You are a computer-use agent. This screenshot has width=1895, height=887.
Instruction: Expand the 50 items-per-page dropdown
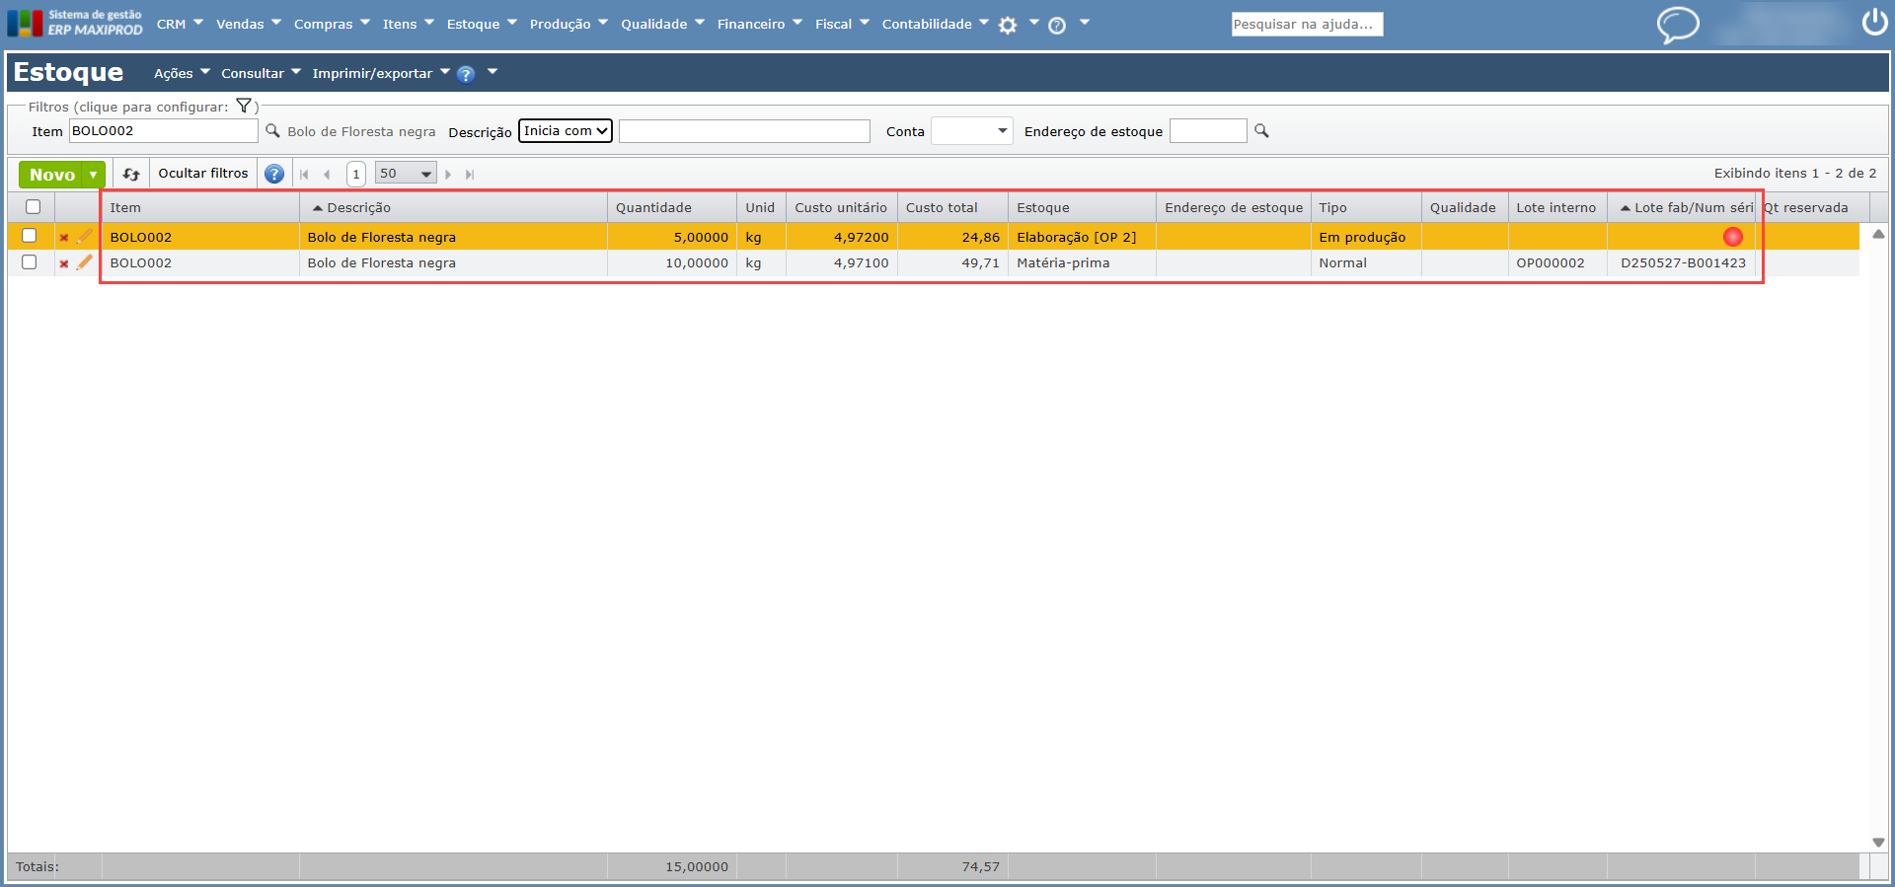406,174
